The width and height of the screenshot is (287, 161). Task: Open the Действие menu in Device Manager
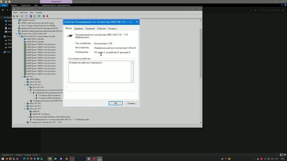click(24, 13)
